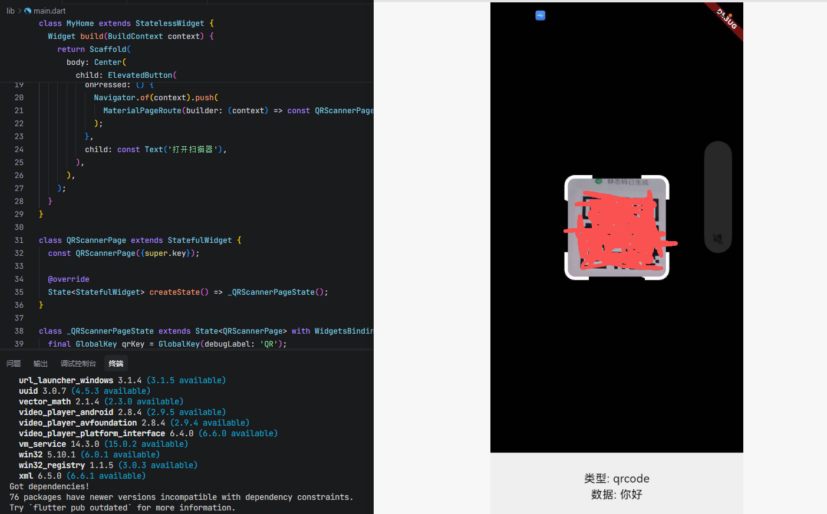The height and width of the screenshot is (514, 827).
Task: Click the Dart file icon in breadcrumb
Action: (28, 11)
